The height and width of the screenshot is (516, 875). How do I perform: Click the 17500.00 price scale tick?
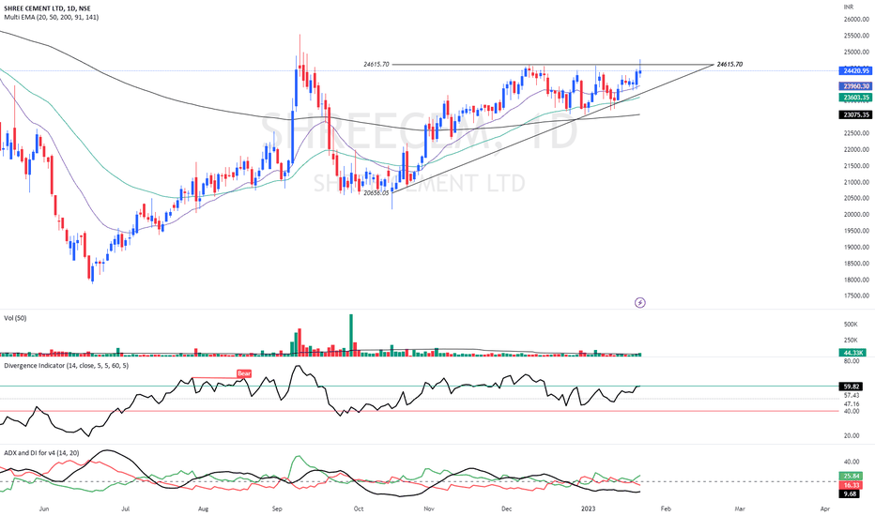tap(856, 296)
